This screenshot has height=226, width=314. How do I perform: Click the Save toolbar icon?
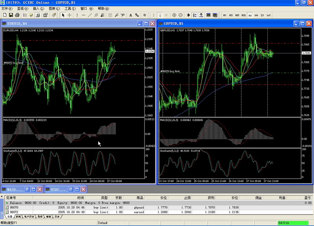[11, 15]
